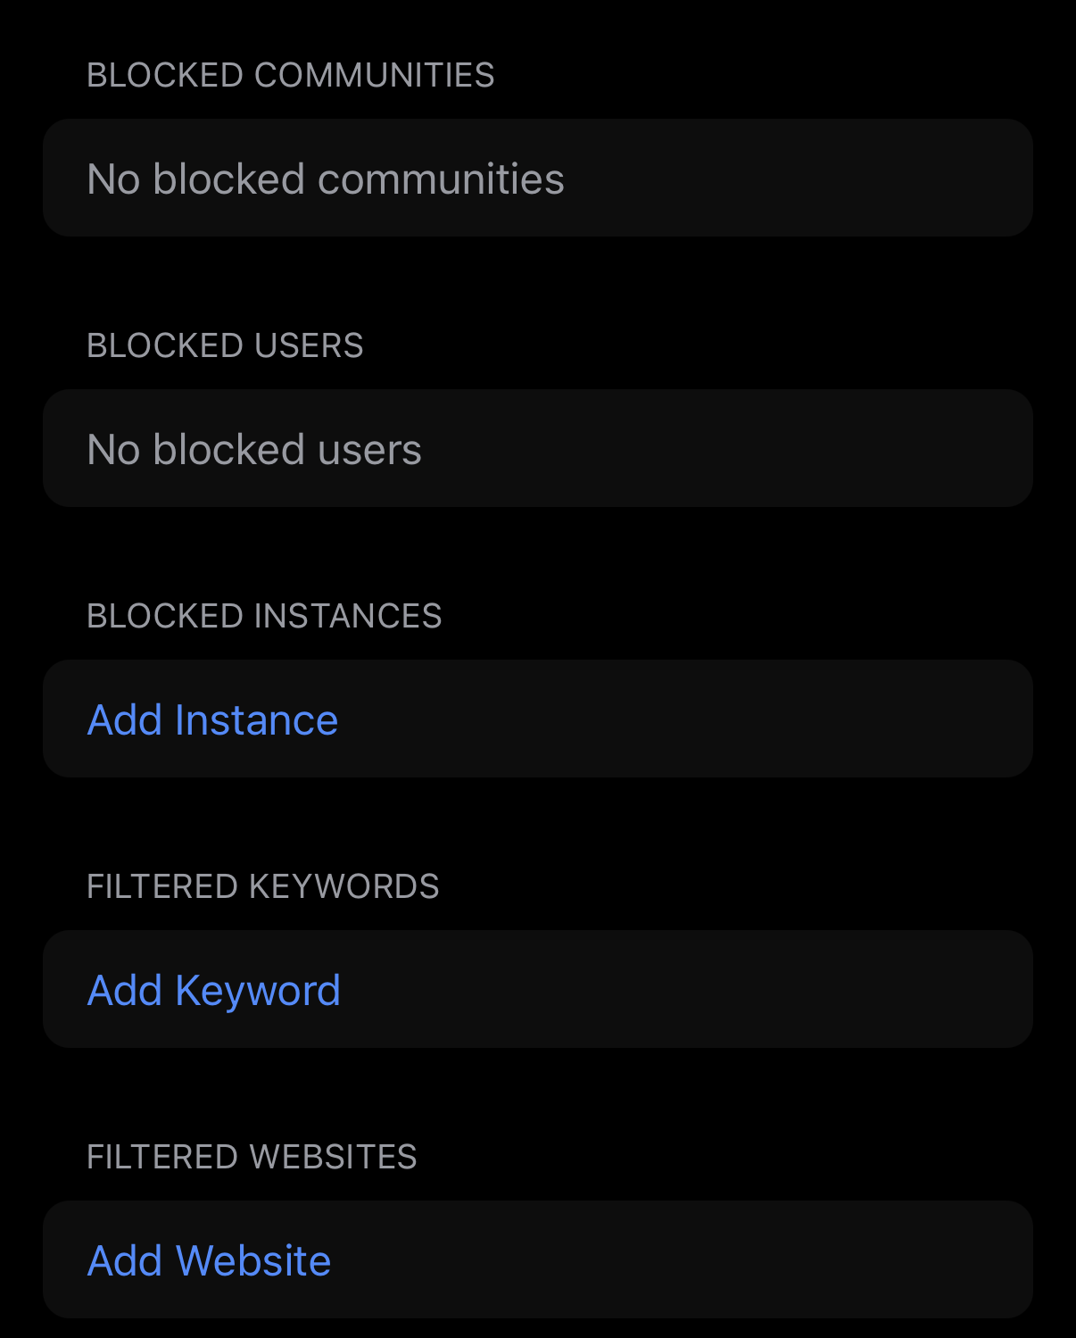Click the Blocked Communities section header

[x=290, y=76]
